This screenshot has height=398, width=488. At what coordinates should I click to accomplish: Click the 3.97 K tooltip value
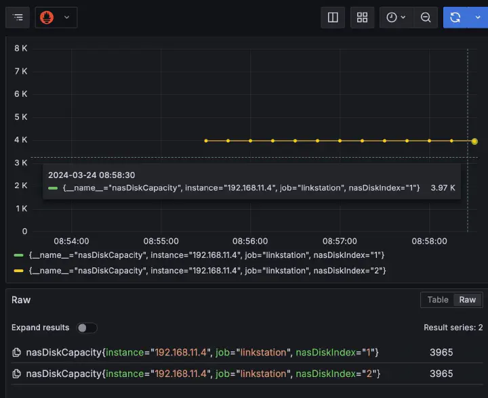tap(443, 188)
